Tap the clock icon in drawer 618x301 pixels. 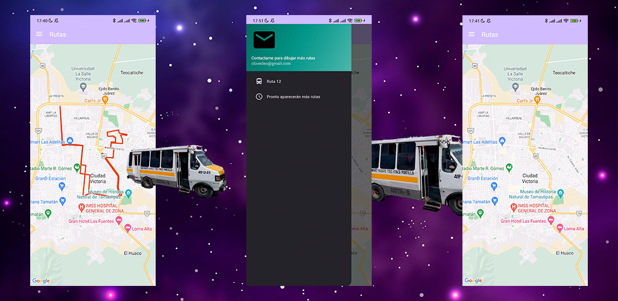[x=259, y=96]
